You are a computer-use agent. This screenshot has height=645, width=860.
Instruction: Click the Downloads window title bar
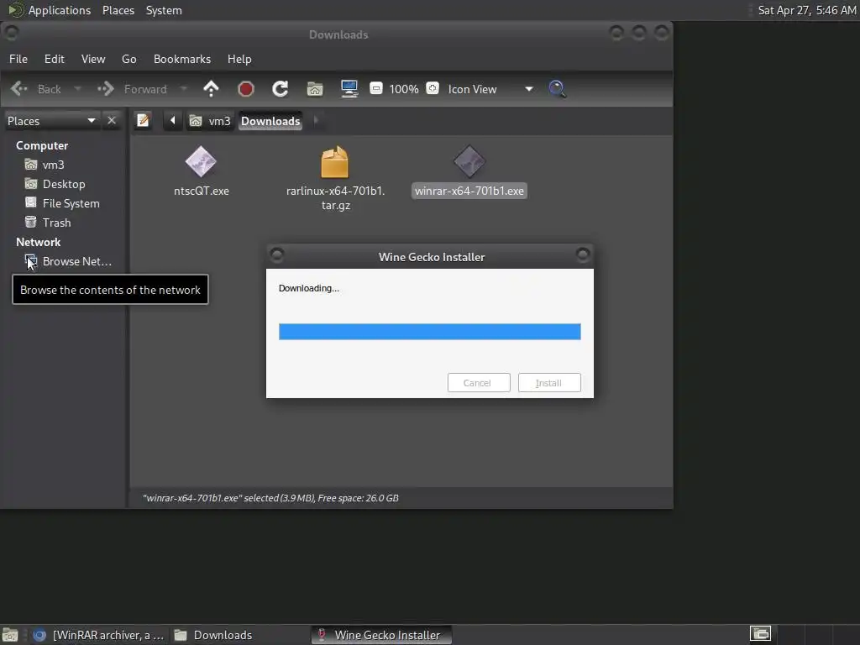click(x=338, y=34)
